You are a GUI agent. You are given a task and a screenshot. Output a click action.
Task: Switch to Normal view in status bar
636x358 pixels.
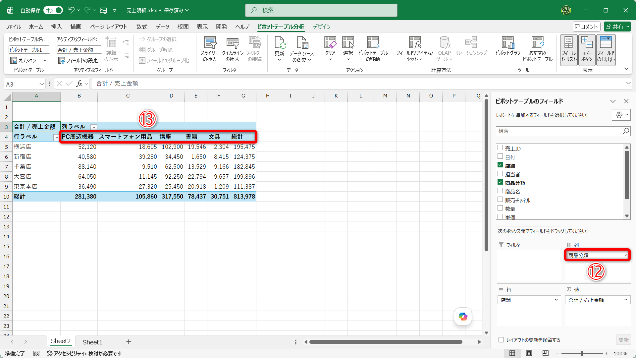click(x=512, y=353)
